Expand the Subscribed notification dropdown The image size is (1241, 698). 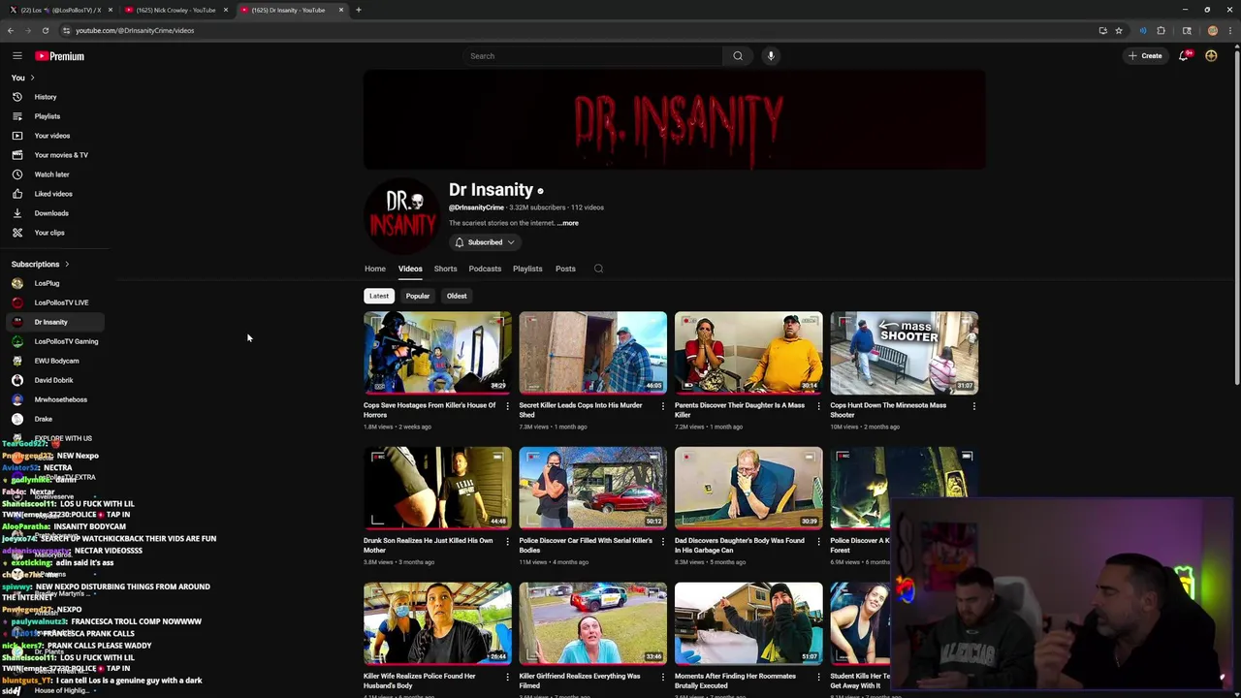(x=485, y=242)
